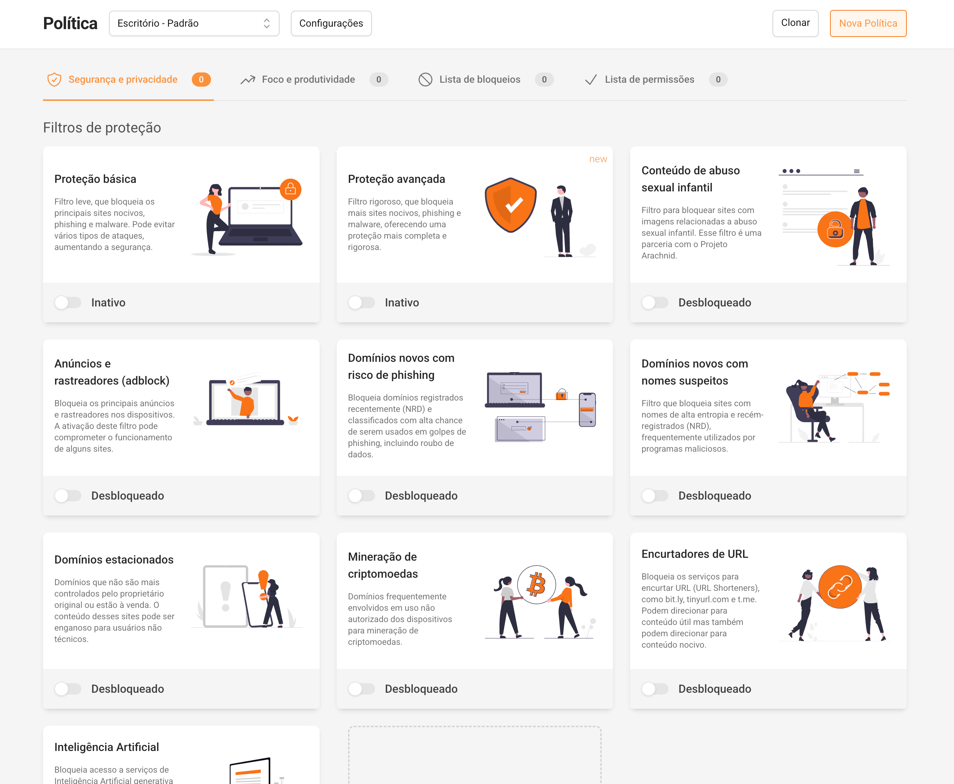This screenshot has height=784, width=954.
Task: Click the Domínios estacionados illustration thumbnail
Action: [246, 596]
